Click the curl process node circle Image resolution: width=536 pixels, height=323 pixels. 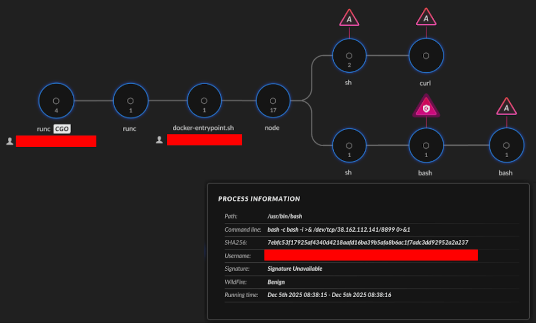pos(426,55)
